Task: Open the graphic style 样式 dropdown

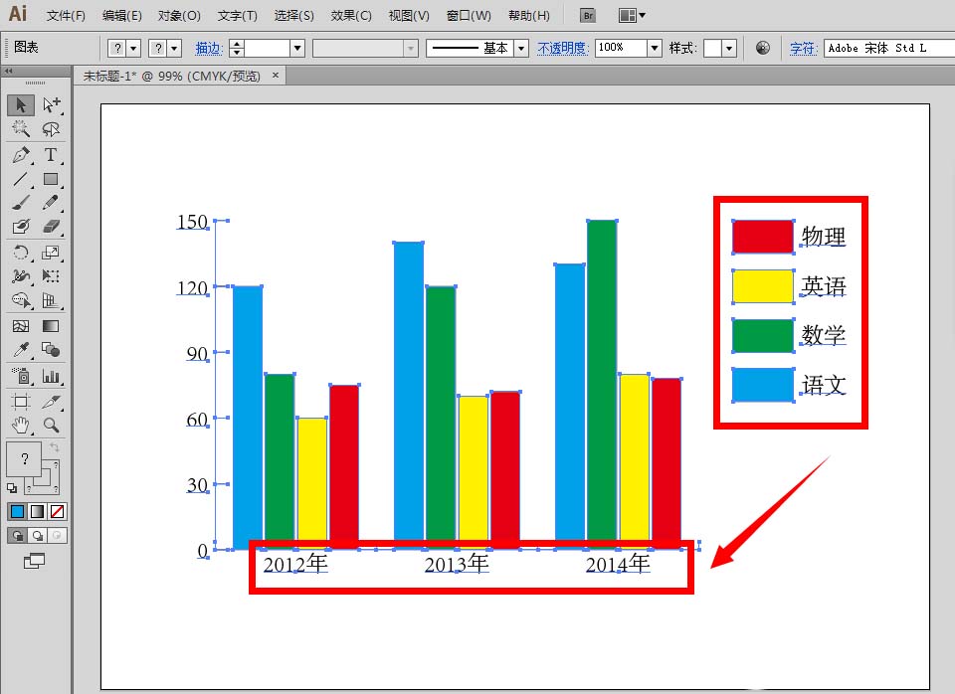Action: [x=729, y=48]
